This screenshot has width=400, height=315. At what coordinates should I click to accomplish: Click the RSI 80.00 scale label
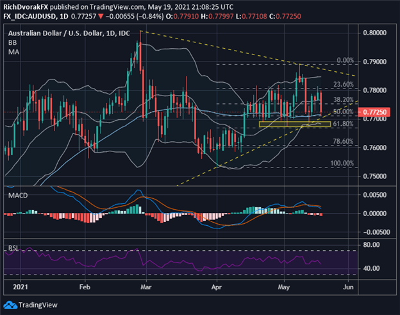[x=371, y=245]
